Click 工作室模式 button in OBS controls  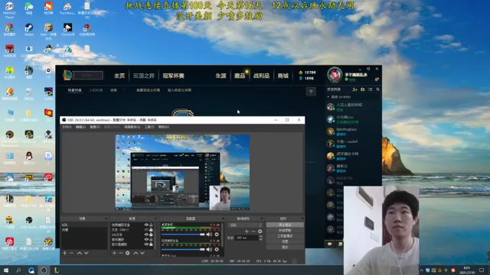[285, 236]
